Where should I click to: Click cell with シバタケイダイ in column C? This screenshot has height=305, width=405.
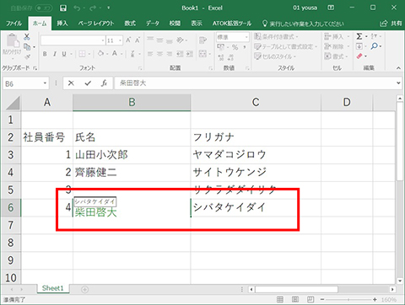(x=256, y=208)
